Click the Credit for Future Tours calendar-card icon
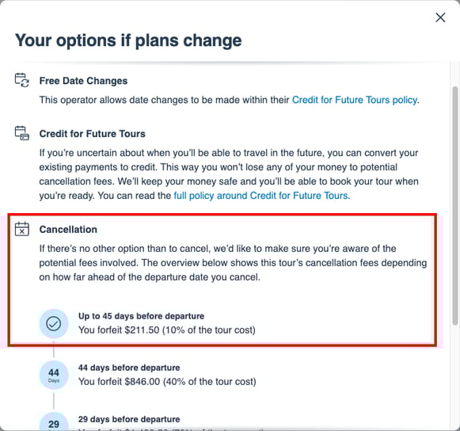The height and width of the screenshot is (431, 460). click(22, 133)
